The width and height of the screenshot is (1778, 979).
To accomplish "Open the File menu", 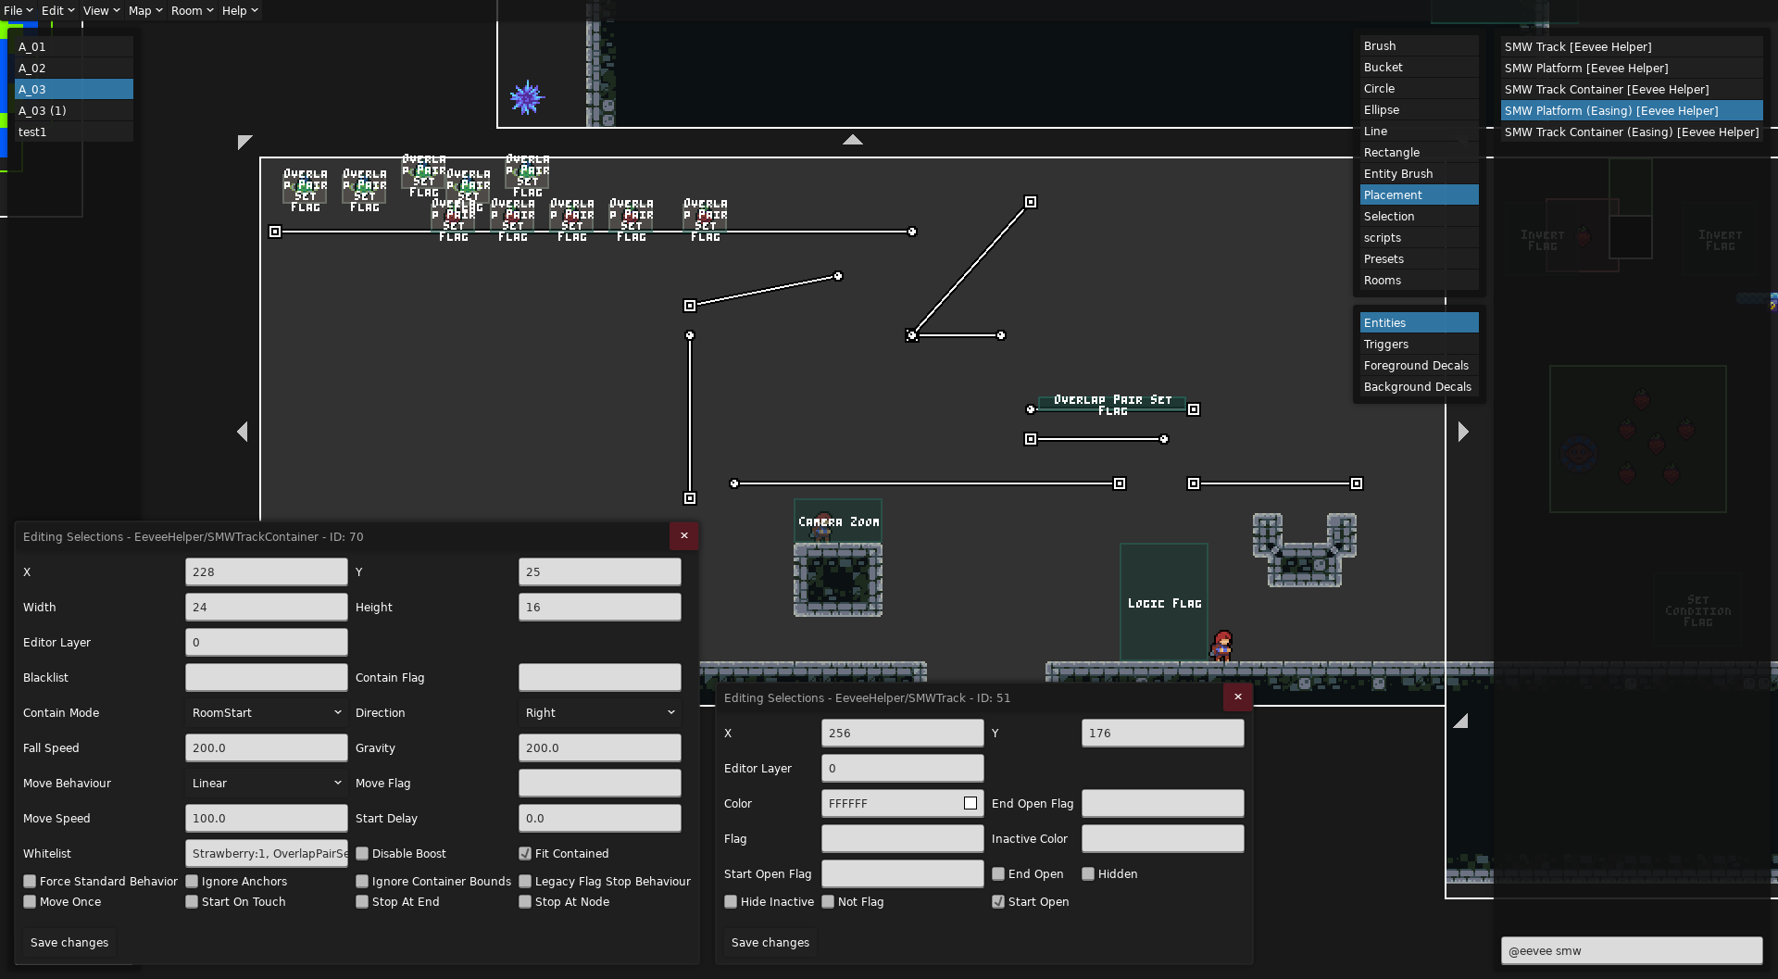I will (18, 10).
